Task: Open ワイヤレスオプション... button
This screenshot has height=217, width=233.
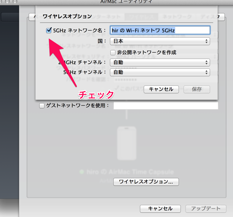Action: click(x=146, y=181)
